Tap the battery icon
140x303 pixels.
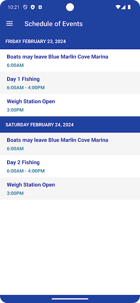point(129,7)
